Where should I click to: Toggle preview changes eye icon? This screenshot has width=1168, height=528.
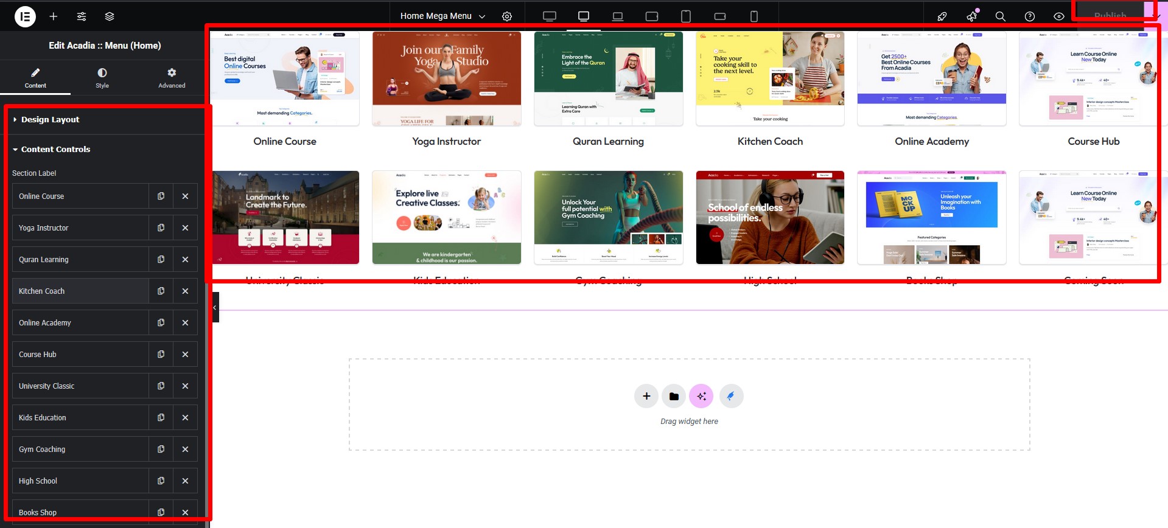1059,16
